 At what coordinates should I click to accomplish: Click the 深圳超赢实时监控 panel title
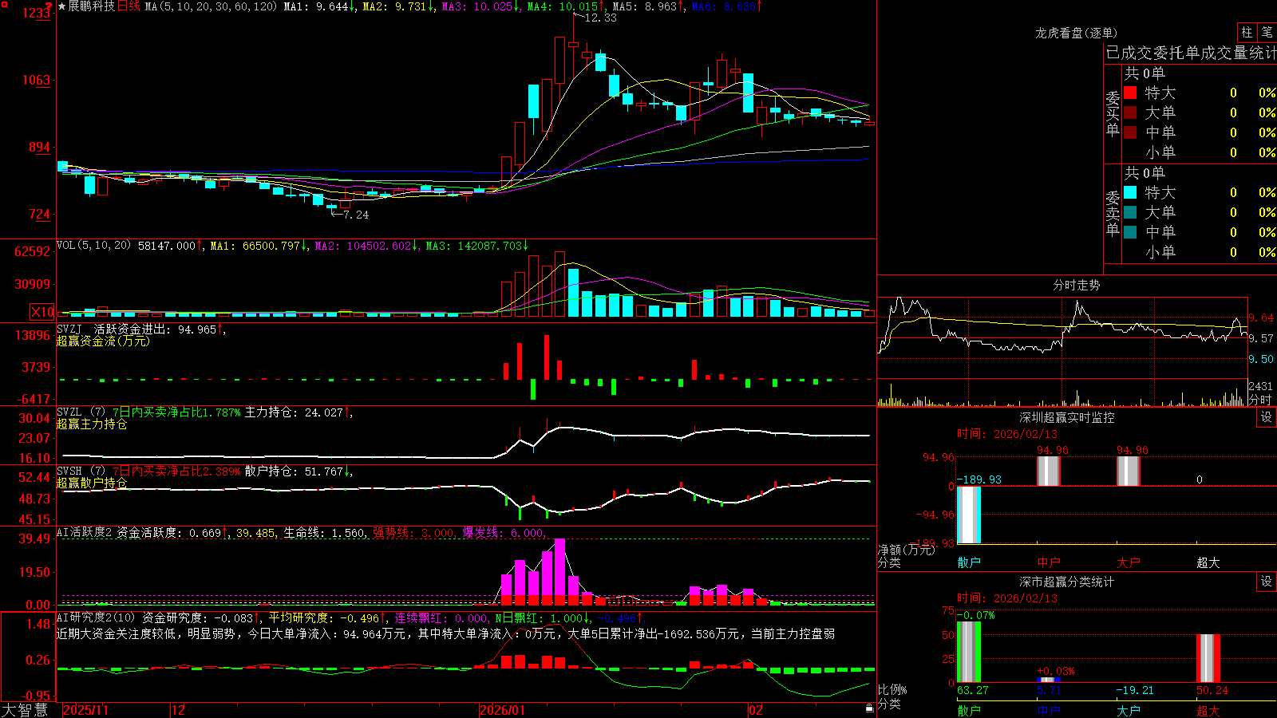1067,417
